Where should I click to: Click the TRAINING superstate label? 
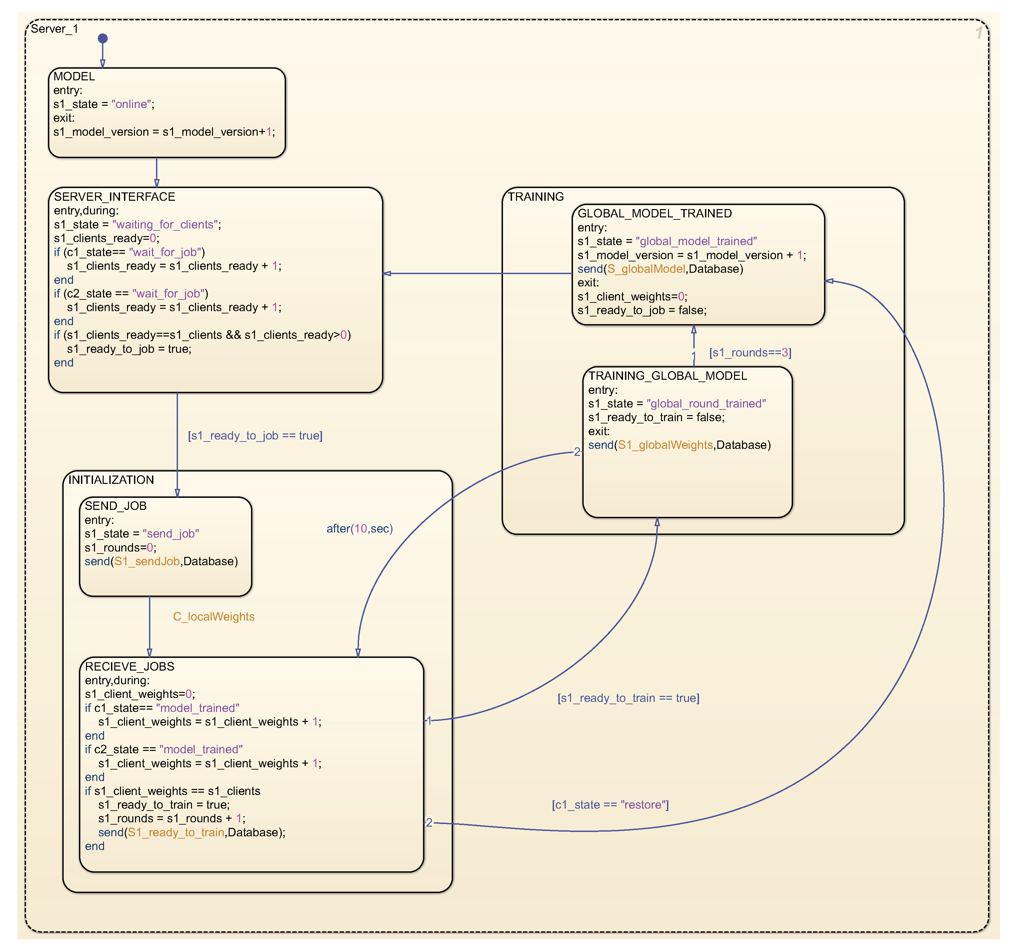point(536,197)
